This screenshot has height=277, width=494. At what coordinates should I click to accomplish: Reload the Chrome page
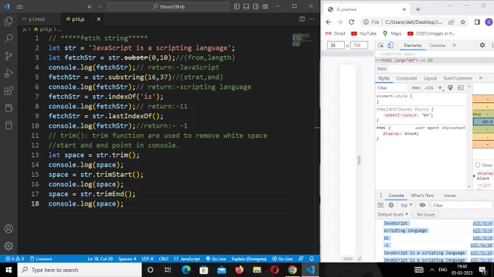pyautogui.click(x=352, y=22)
